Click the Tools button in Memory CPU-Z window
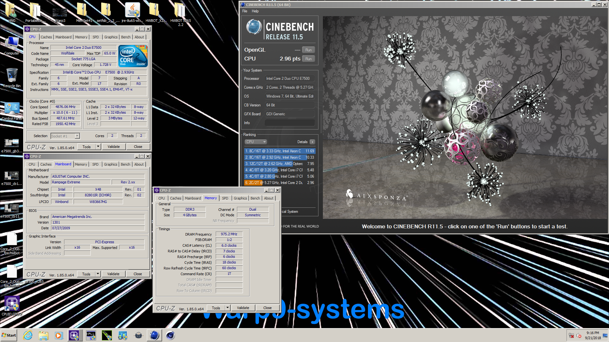Viewport: 609px width, 342px height. (216, 308)
